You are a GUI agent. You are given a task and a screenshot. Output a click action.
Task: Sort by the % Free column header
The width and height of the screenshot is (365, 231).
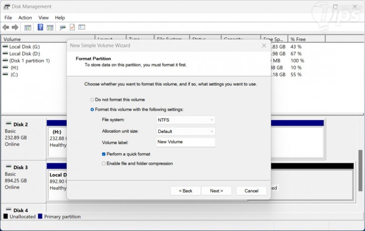pos(306,39)
